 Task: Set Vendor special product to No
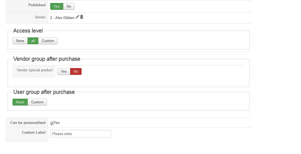[76, 71]
